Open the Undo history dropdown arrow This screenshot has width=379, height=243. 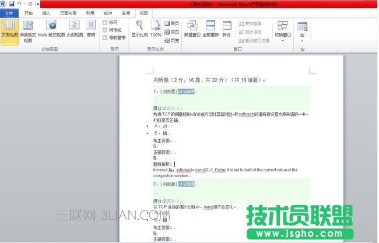click(24, 3)
